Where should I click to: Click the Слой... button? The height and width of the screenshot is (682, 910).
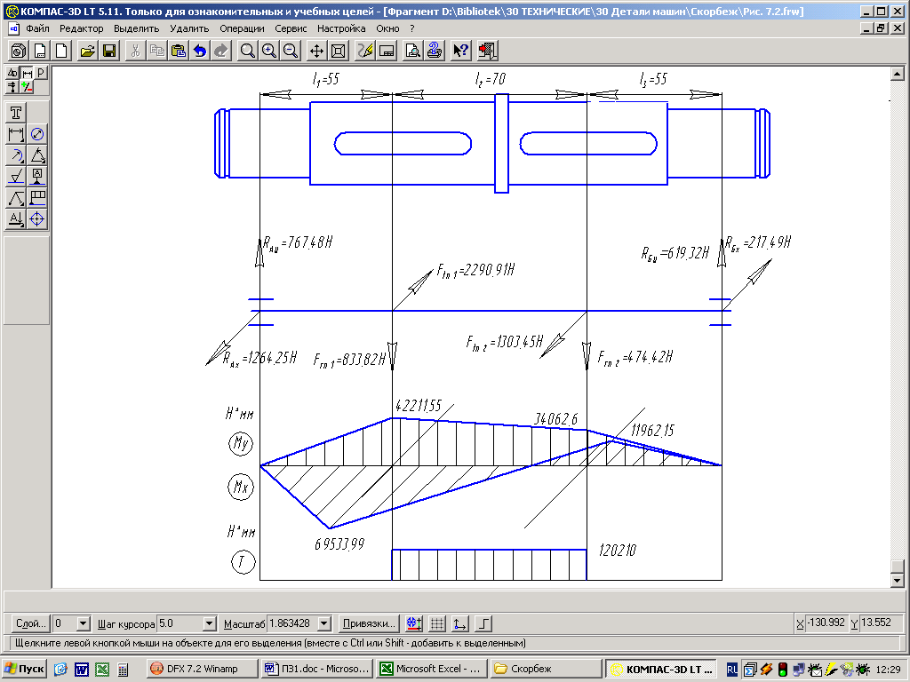point(31,623)
